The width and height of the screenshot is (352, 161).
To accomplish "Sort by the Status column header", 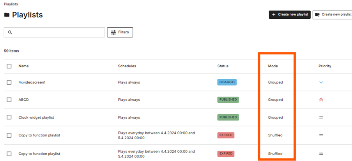I will coord(223,66).
